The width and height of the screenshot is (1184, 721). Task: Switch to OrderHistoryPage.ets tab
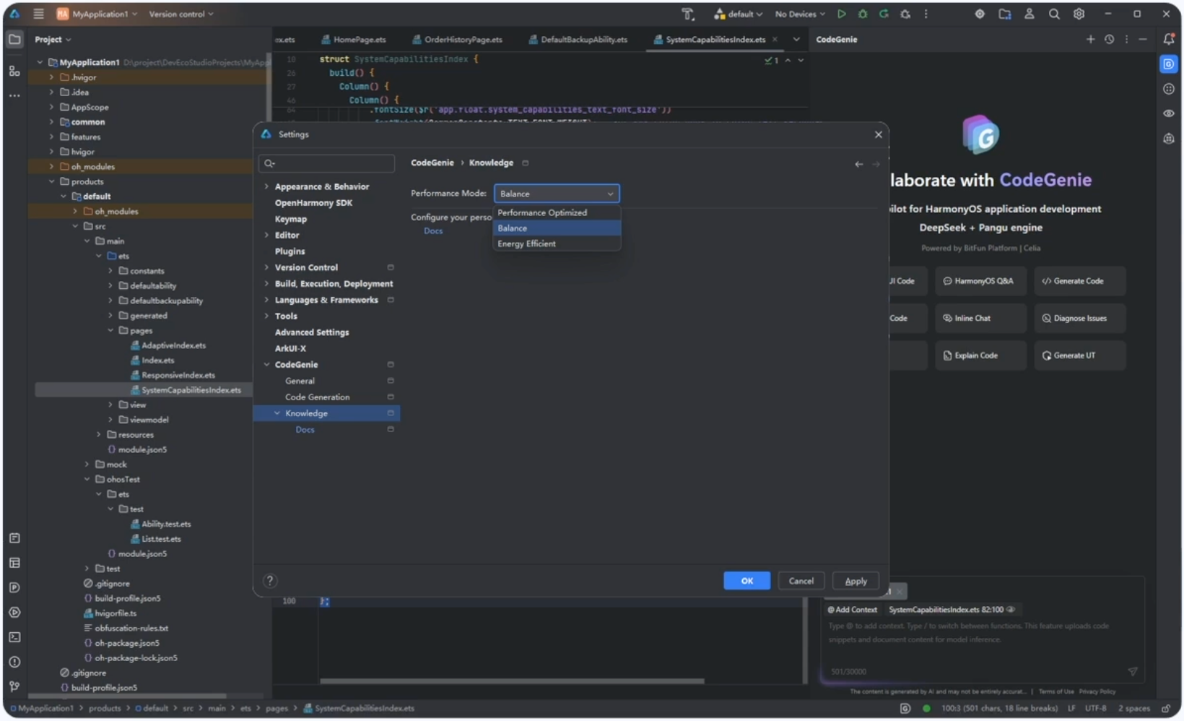(457, 39)
